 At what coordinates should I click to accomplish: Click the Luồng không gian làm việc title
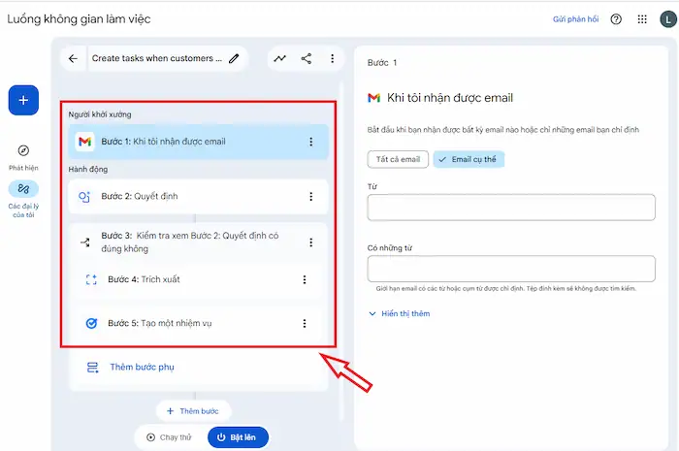pos(79,19)
